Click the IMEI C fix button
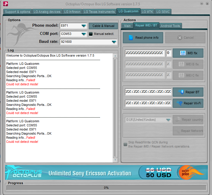 (188, 75)
